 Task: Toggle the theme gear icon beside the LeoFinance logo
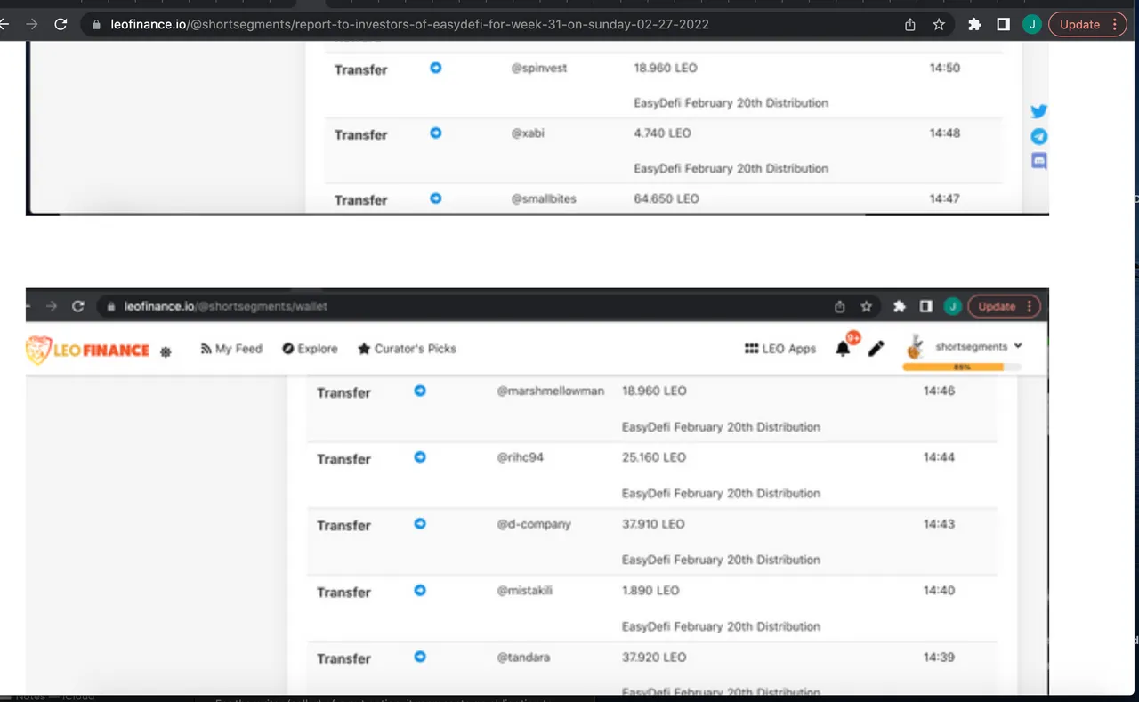click(x=165, y=352)
